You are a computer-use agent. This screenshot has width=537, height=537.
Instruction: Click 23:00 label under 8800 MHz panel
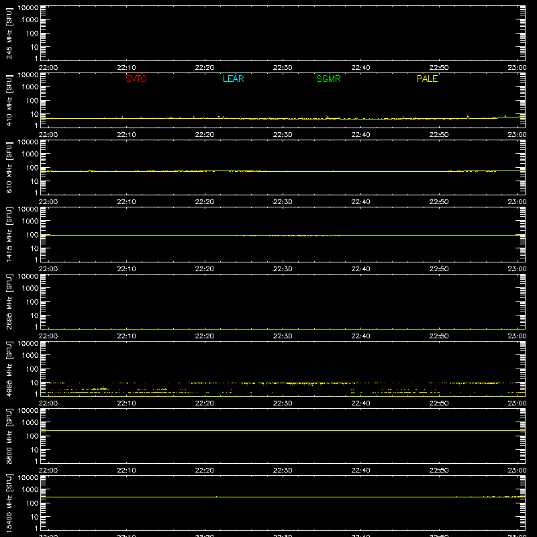[517, 471]
